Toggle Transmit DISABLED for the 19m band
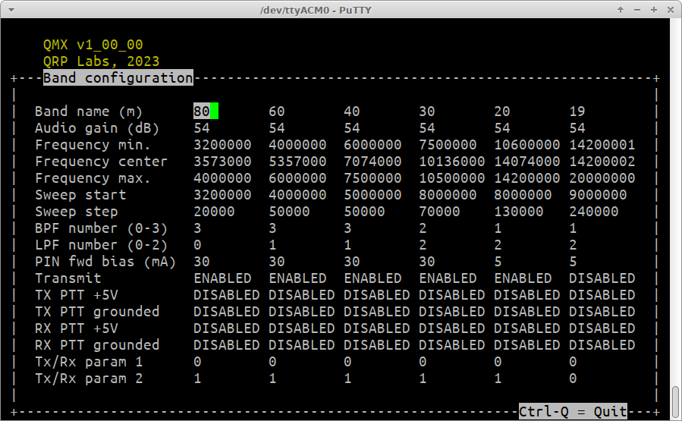This screenshot has width=682, height=421. [602, 278]
